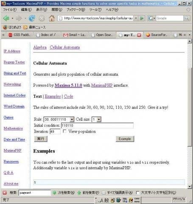Open the ヘルプ(H) menu
Screen dimensions: 193x204
pos(112,10)
